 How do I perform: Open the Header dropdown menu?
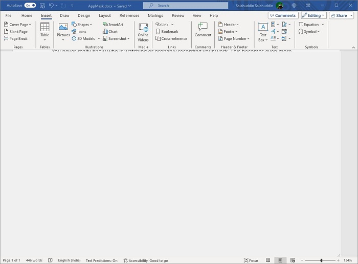coord(228,25)
